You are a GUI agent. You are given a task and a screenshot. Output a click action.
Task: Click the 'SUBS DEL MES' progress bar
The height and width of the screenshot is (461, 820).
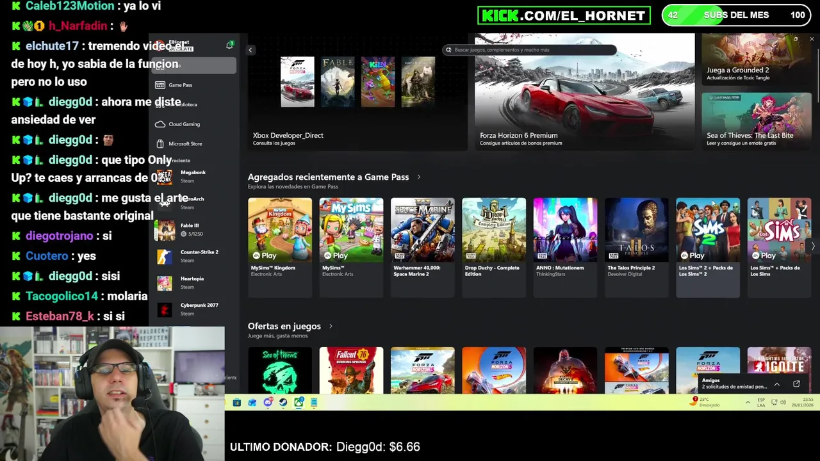click(x=736, y=15)
